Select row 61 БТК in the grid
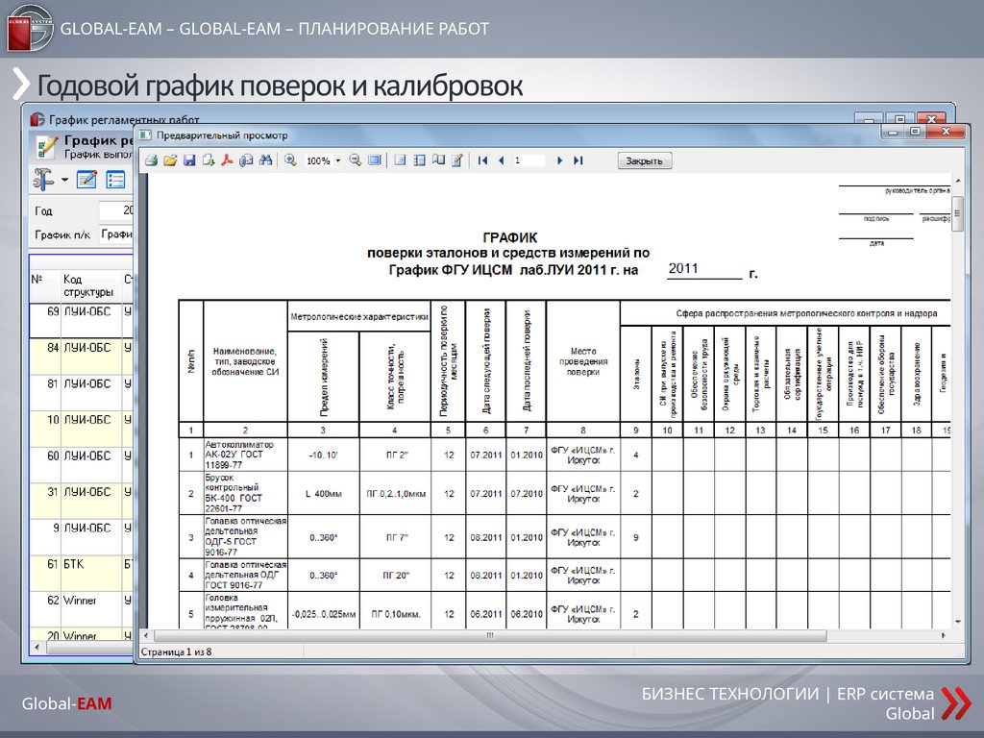 coord(81,573)
